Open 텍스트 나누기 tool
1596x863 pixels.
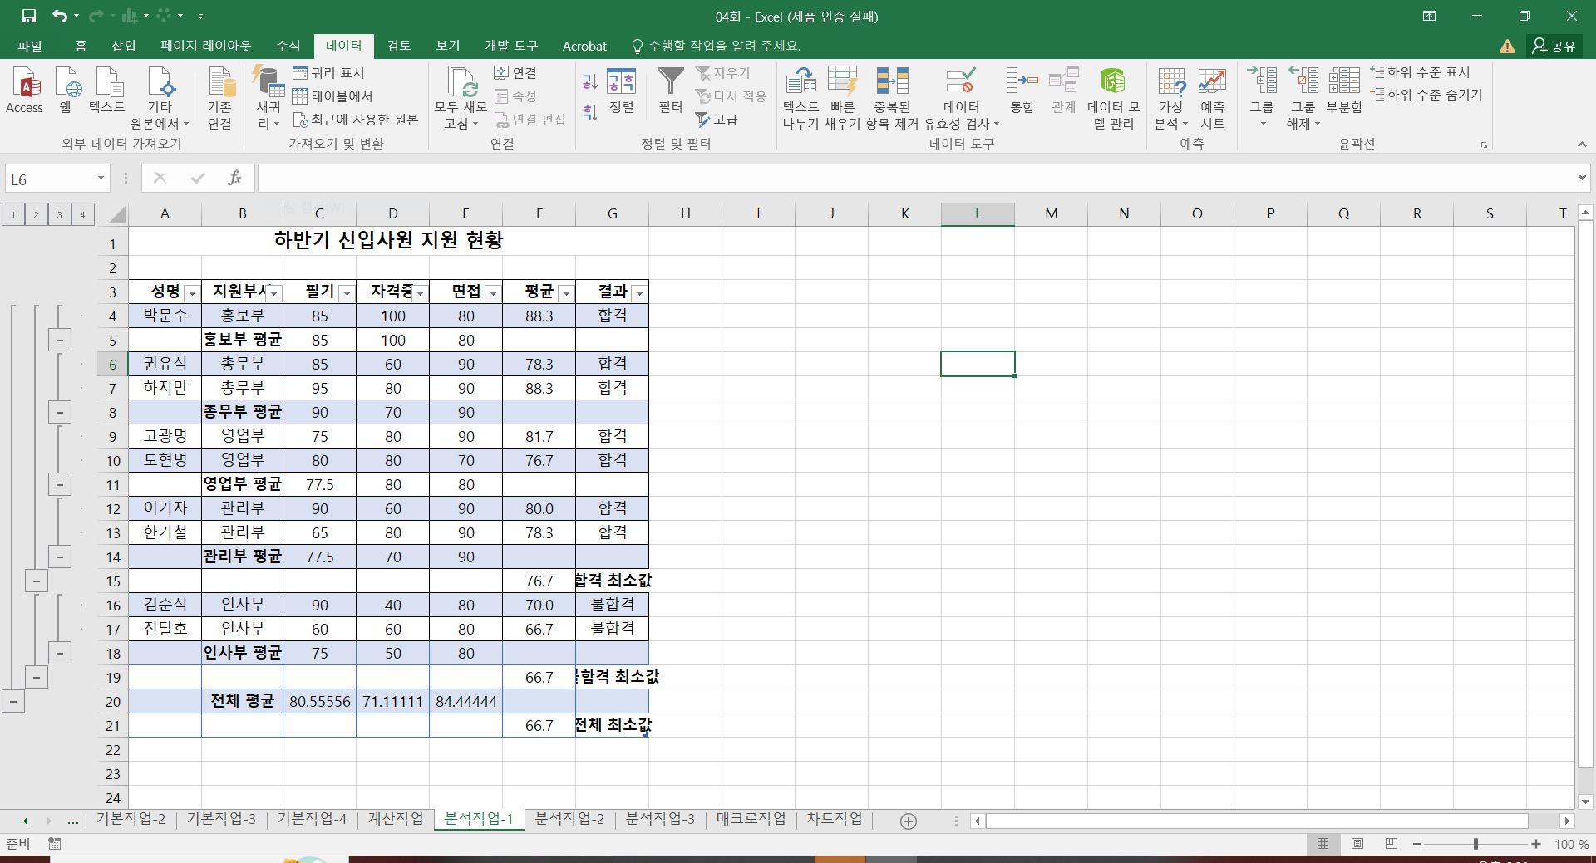pyautogui.click(x=800, y=83)
